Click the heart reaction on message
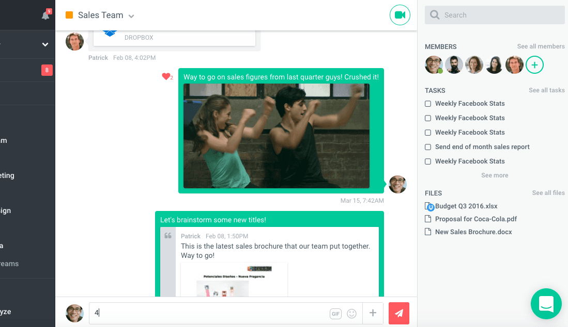568x327 pixels. 166,77
